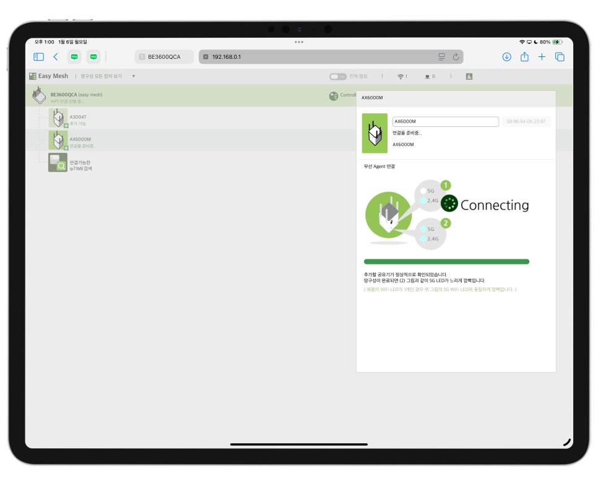The image size is (598, 486).
Task: Edit the AX6000M device name field
Action: pyautogui.click(x=446, y=121)
